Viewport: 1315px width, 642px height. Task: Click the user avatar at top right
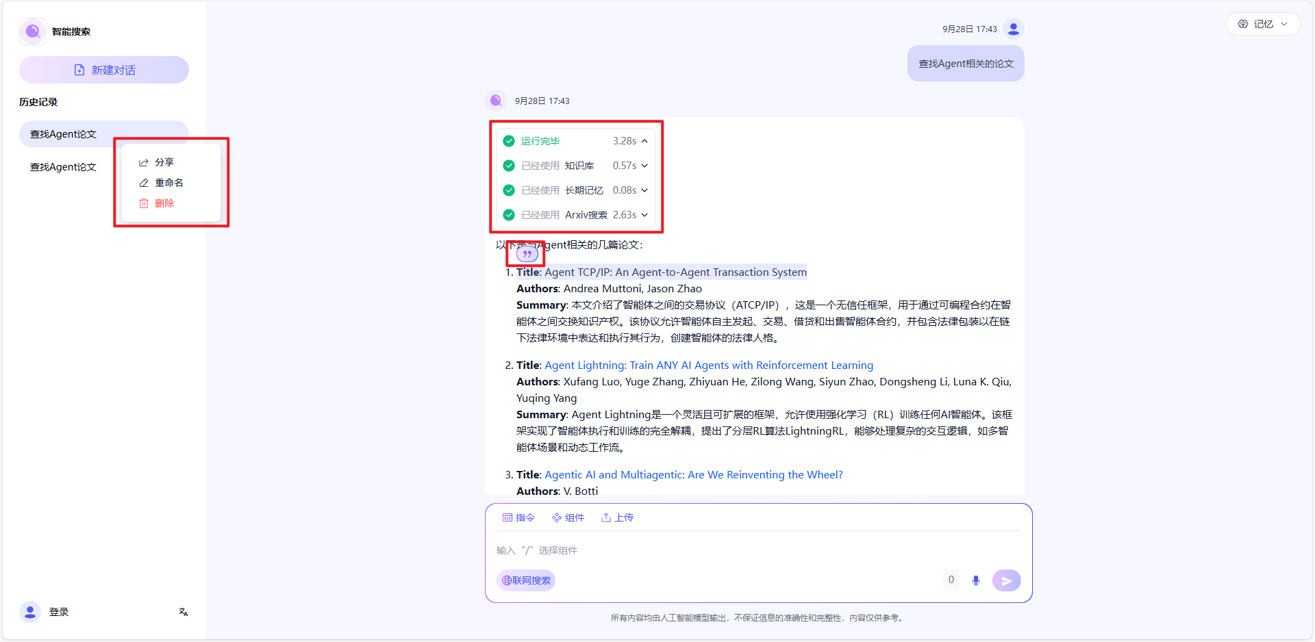tap(1014, 29)
